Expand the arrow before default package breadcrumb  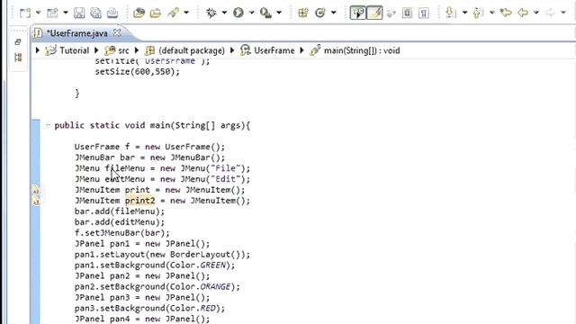click(x=136, y=50)
